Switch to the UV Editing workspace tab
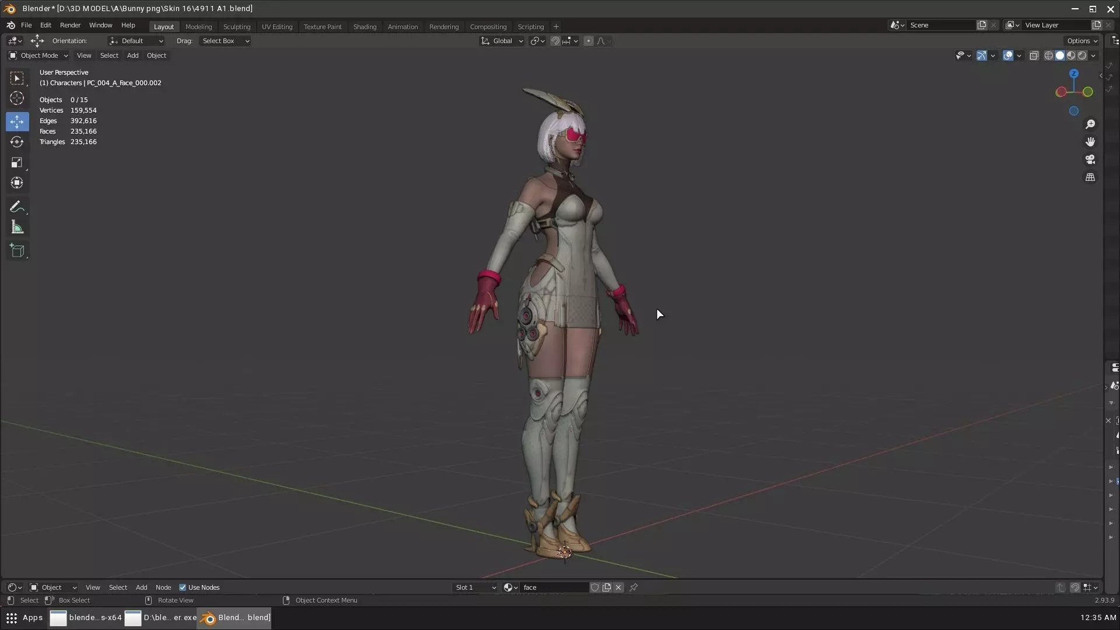 pos(277,27)
